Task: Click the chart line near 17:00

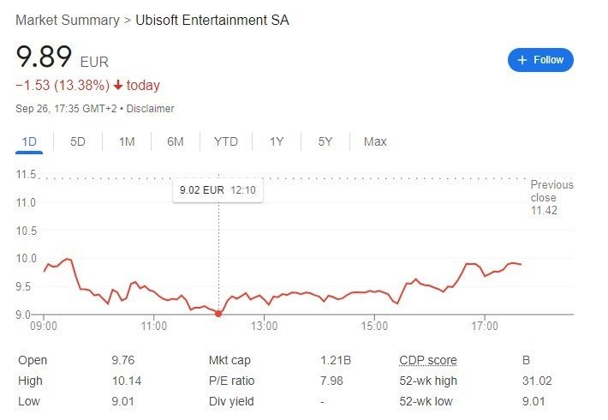Action: tap(485, 276)
